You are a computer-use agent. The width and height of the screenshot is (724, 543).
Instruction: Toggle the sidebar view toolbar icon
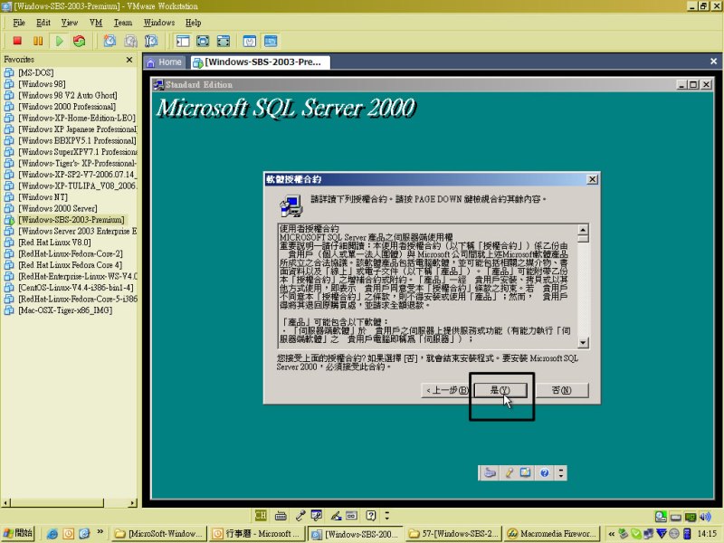pyautogui.click(x=183, y=41)
